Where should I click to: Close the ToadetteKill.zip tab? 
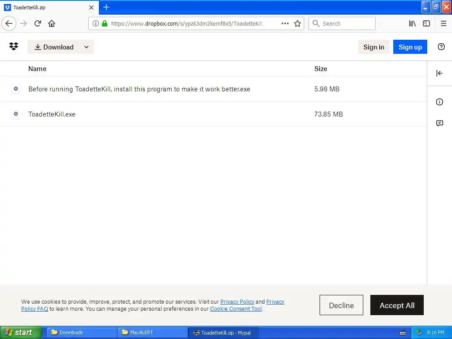pyautogui.click(x=91, y=8)
